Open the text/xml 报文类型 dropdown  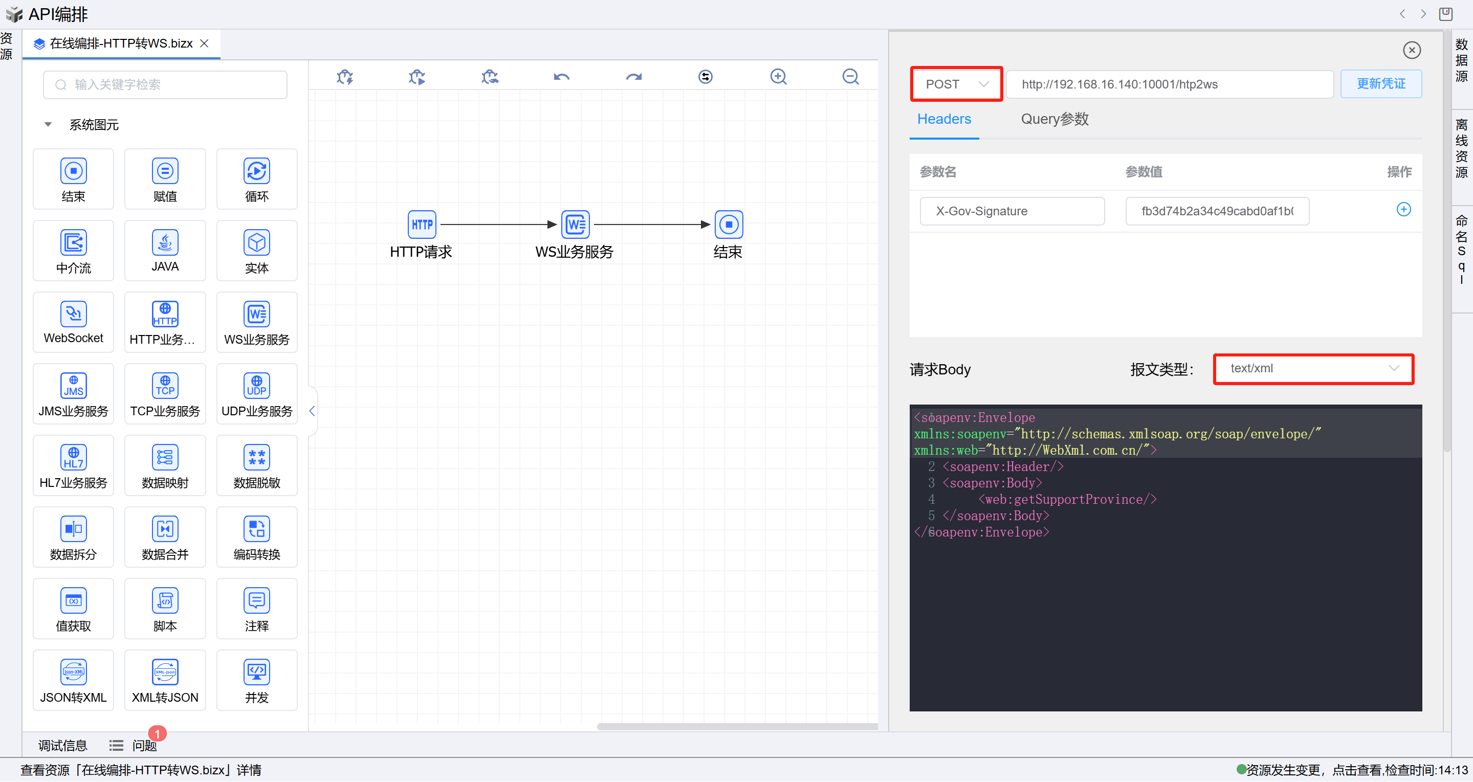[1313, 369]
